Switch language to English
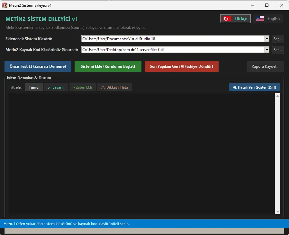This screenshot has height=235, width=289. pyautogui.click(x=268, y=19)
